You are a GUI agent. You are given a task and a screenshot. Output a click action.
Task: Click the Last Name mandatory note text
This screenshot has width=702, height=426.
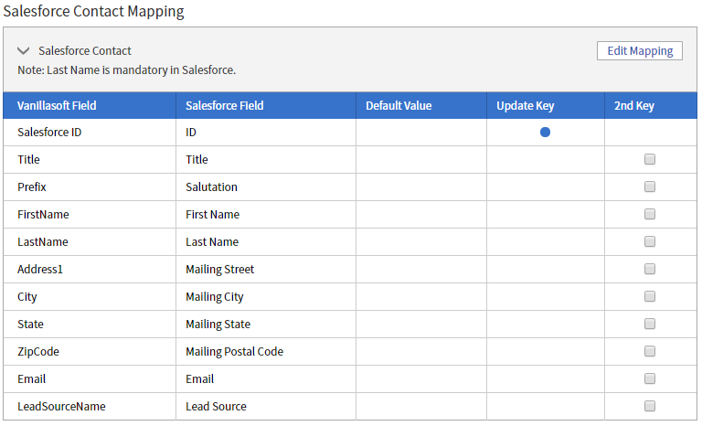[x=127, y=70]
